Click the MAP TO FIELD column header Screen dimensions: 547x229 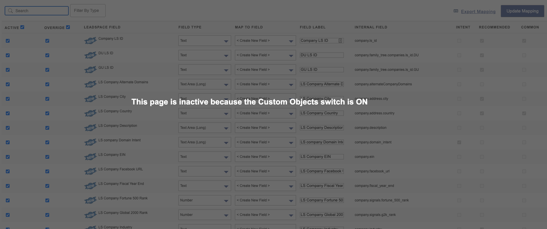coord(249,27)
